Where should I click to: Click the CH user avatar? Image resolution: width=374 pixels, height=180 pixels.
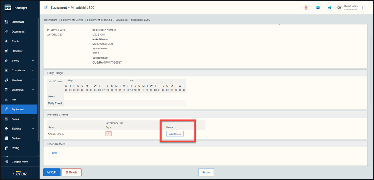click(x=339, y=7)
